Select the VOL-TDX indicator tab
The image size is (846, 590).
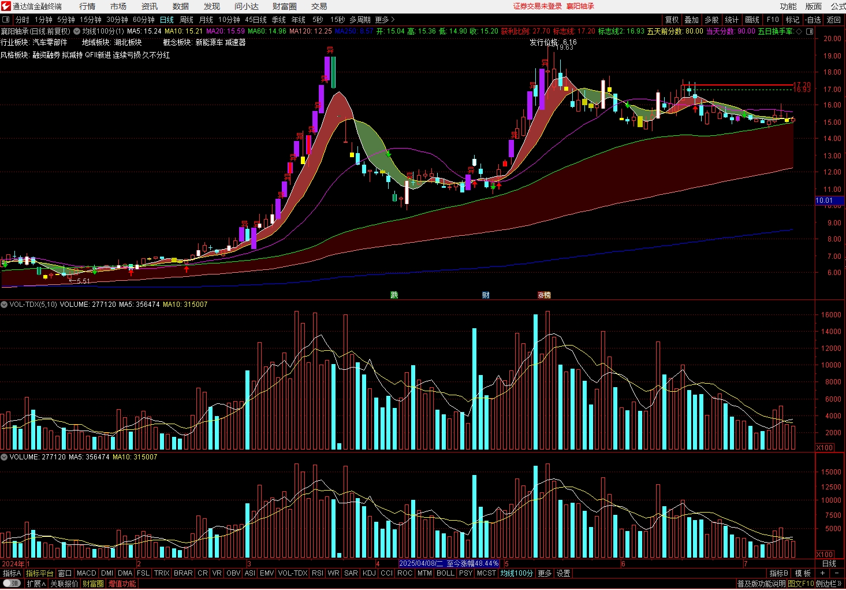tap(293, 573)
